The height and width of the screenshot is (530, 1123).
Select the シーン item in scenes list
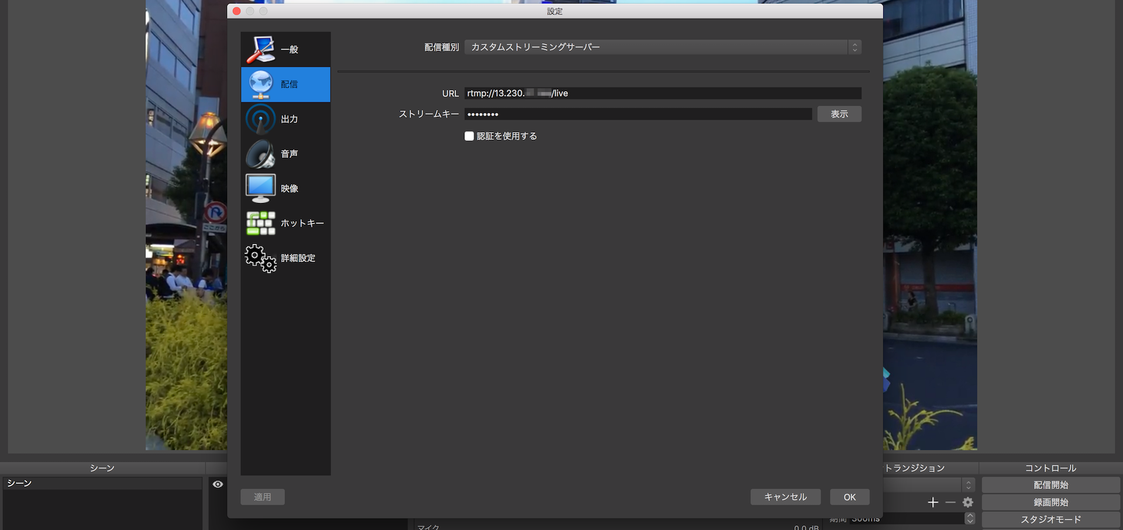[x=102, y=483]
